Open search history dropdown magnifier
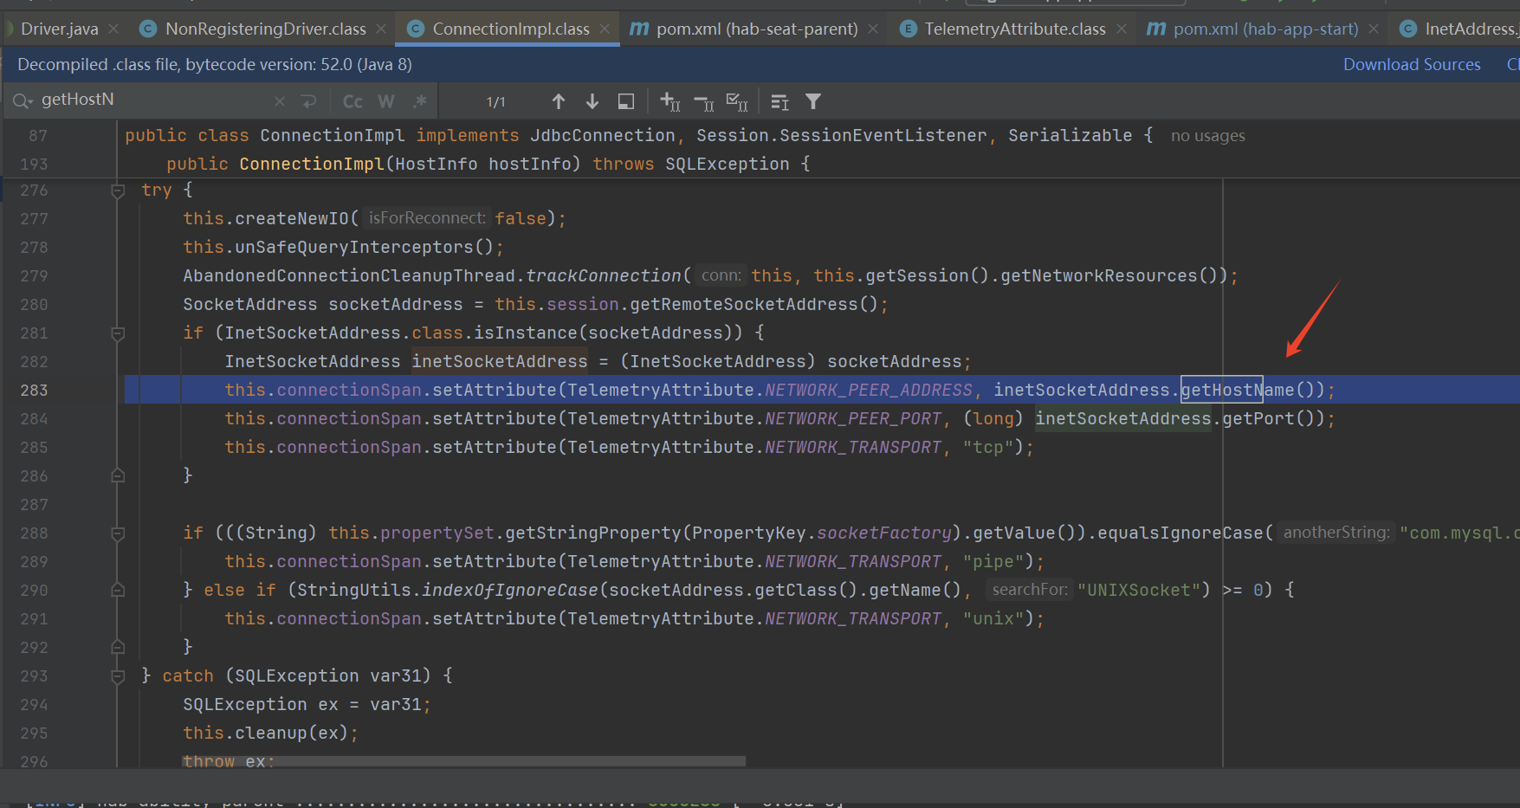Screen dimensions: 1520x808 tap(22, 101)
